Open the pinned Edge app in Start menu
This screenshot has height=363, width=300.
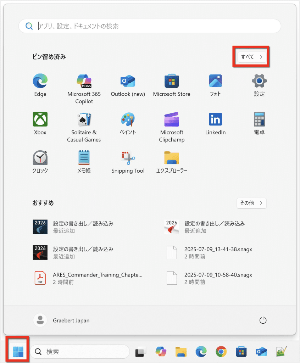(40, 85)
